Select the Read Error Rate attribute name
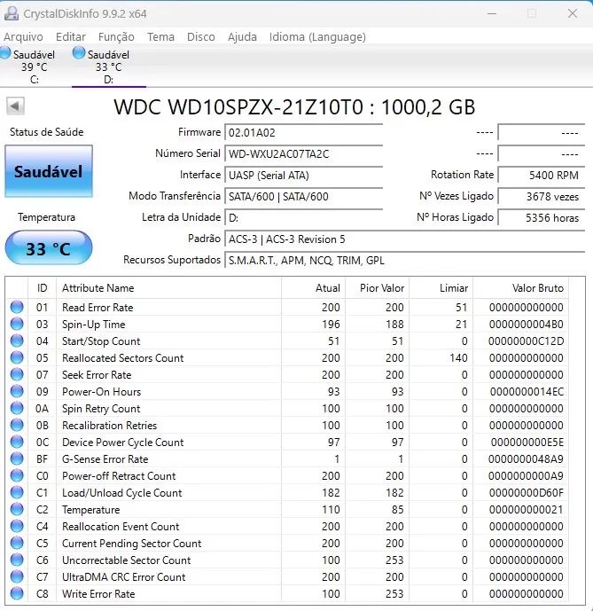The width and height of the screenshot is (593, 611). (x=98, y=308)
